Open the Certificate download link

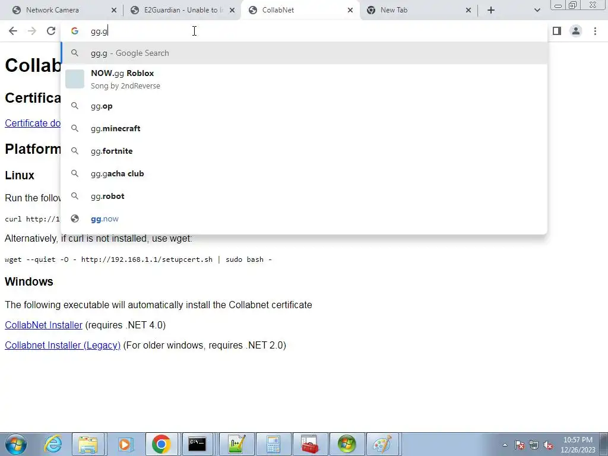click(x=33, y=123)
